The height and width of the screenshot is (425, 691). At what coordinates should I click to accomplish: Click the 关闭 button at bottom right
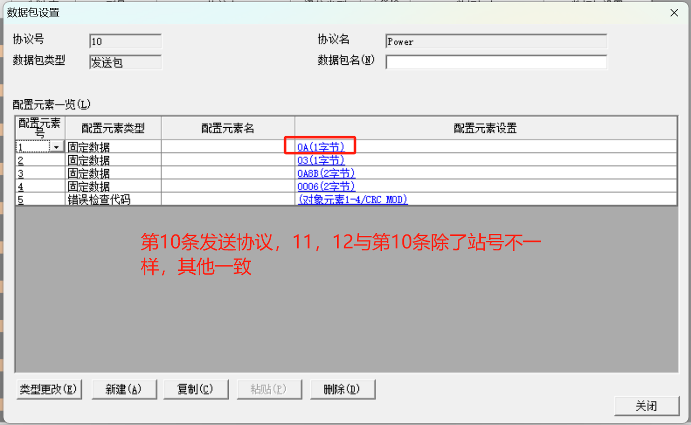click(x=647, y=406)
